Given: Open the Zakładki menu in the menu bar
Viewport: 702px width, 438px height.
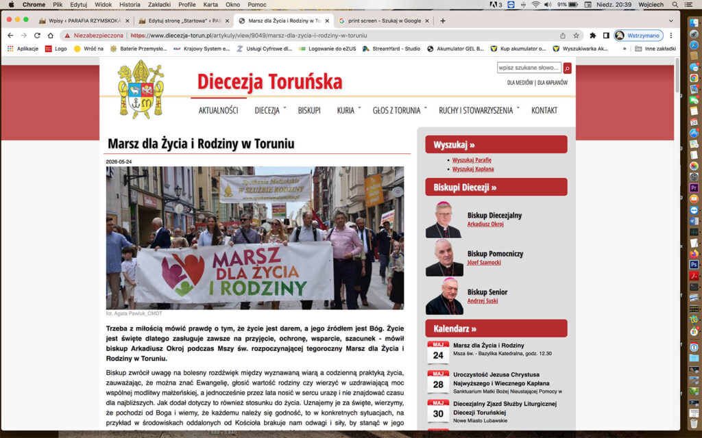Looking at the screenshot, I should pyautogui.click(x=159, y=5).
